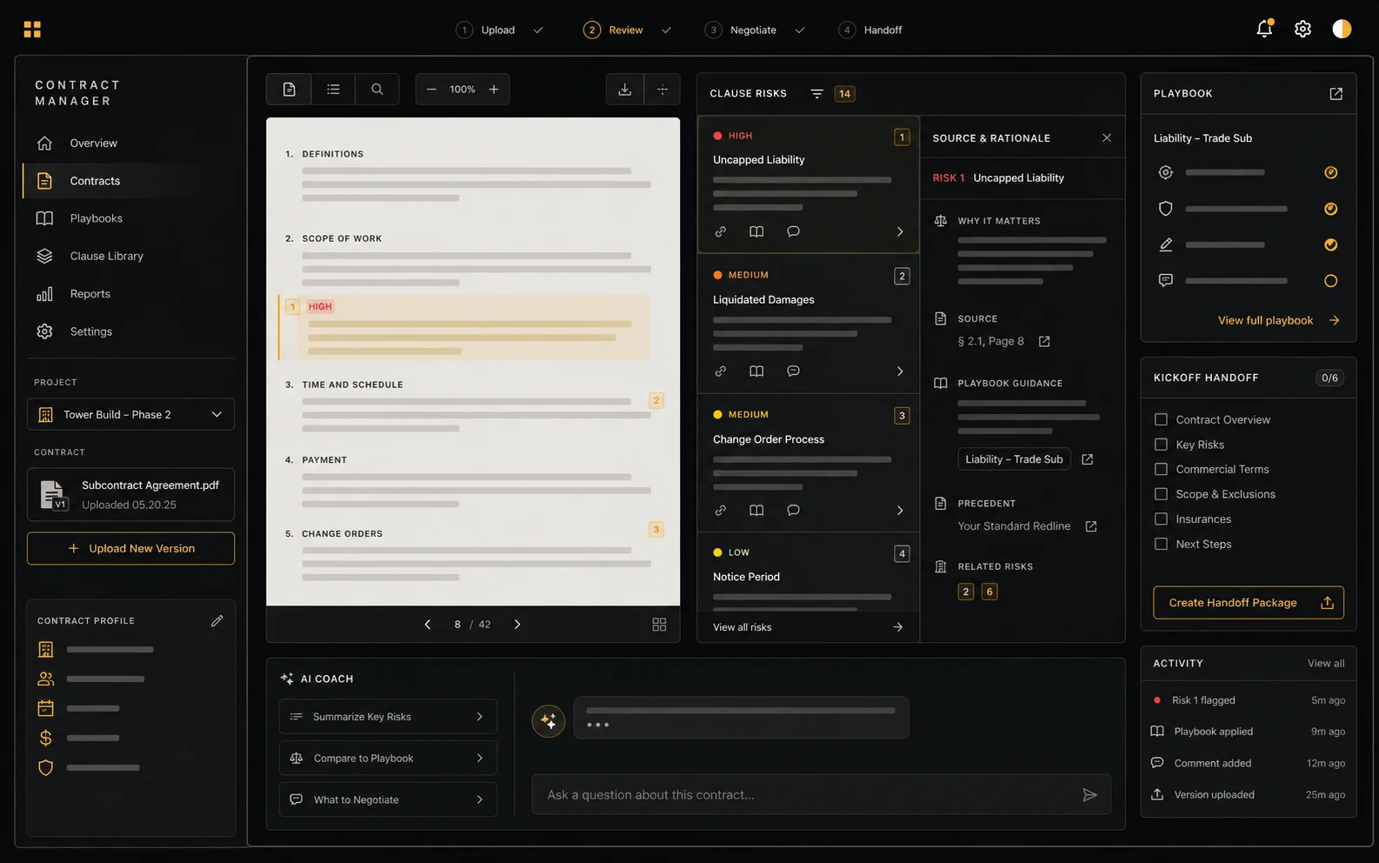Screen dimensions: 1379x863
Task: Open Review step dropdown
Action: tap(666, 30)
